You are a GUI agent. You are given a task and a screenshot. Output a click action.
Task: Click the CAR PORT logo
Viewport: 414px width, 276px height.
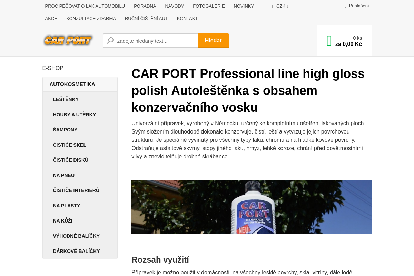coord(68,40)
